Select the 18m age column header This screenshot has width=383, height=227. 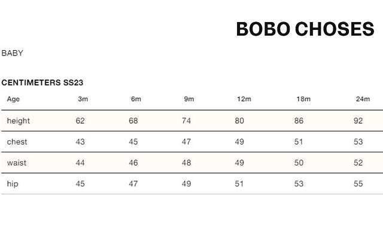303,99
